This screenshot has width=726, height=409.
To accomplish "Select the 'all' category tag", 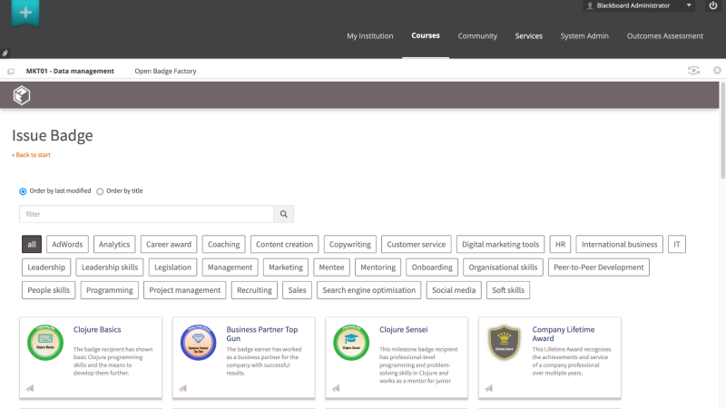I will coord(32,244).
